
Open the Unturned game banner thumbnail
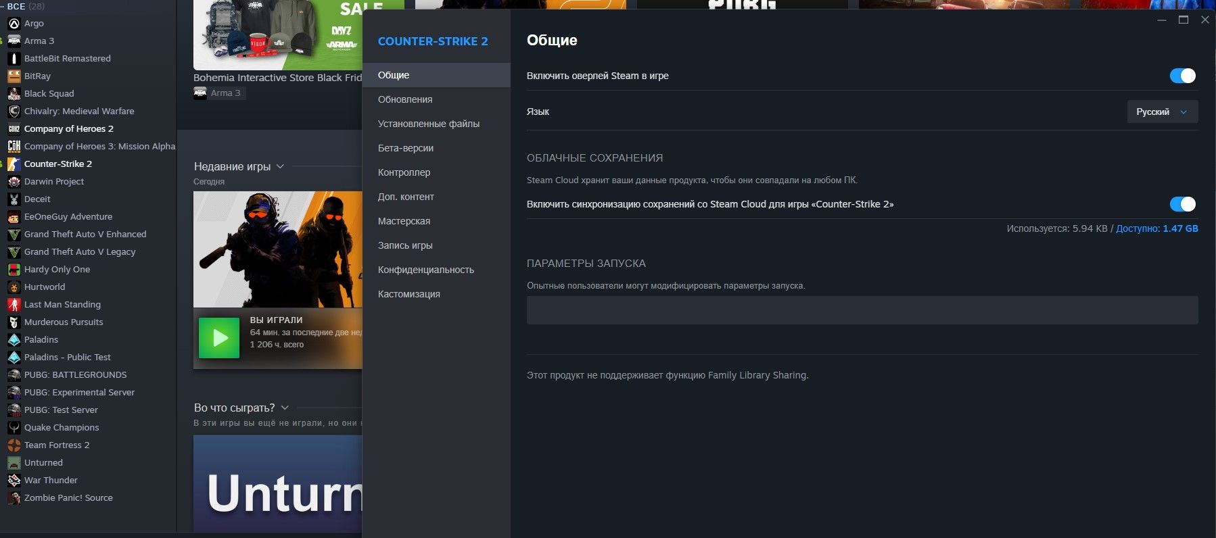point(277,483)
